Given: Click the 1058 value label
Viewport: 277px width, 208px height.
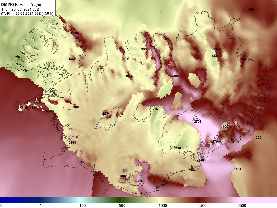Looking at the screenshot, I should [x=225, y=126].
